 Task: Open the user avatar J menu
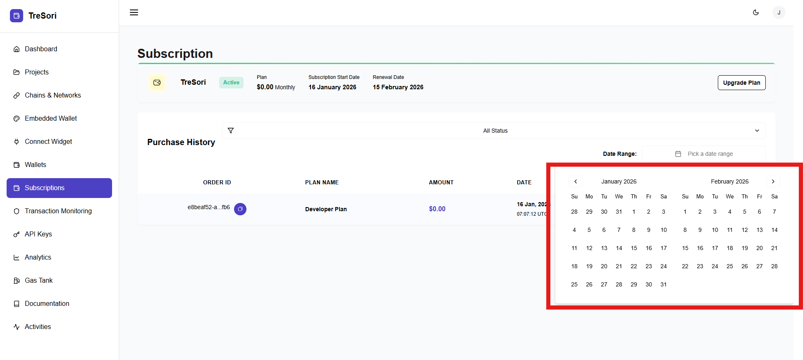click(x=779, y=12)
